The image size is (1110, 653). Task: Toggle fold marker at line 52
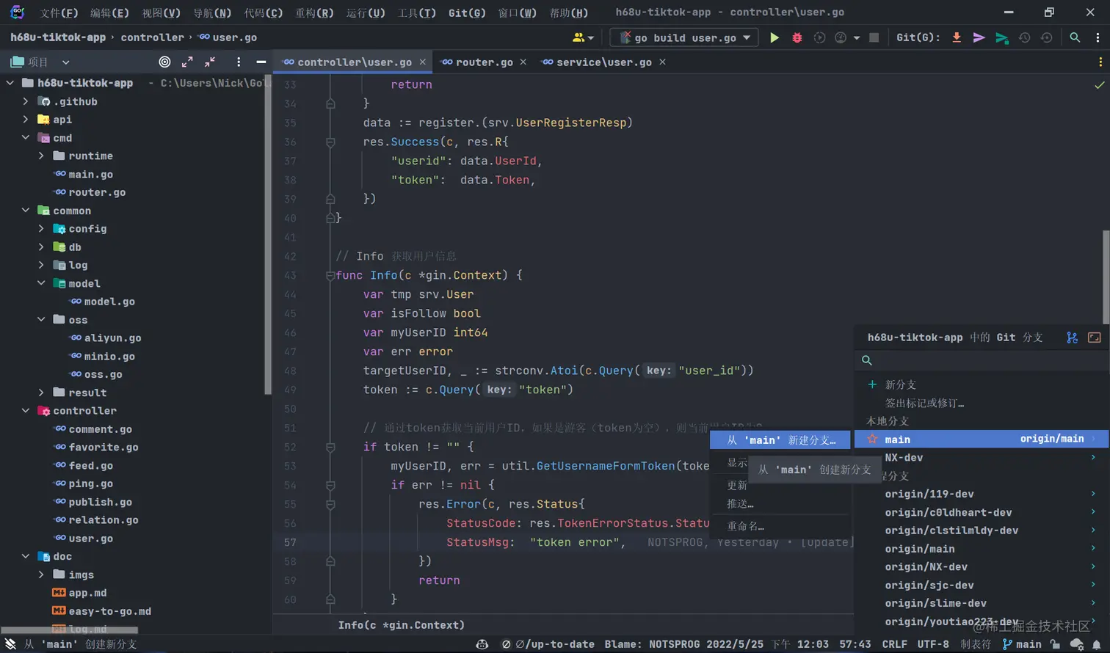click(x=330, y=447)
